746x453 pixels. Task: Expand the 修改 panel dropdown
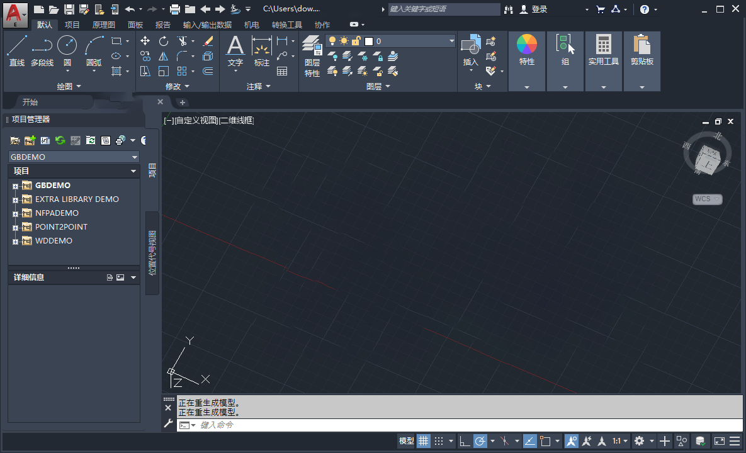(x=178, y=87)
